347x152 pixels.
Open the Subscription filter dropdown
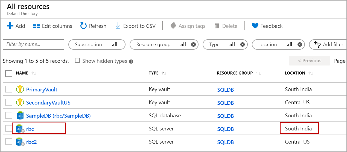(x=96, y=44)
